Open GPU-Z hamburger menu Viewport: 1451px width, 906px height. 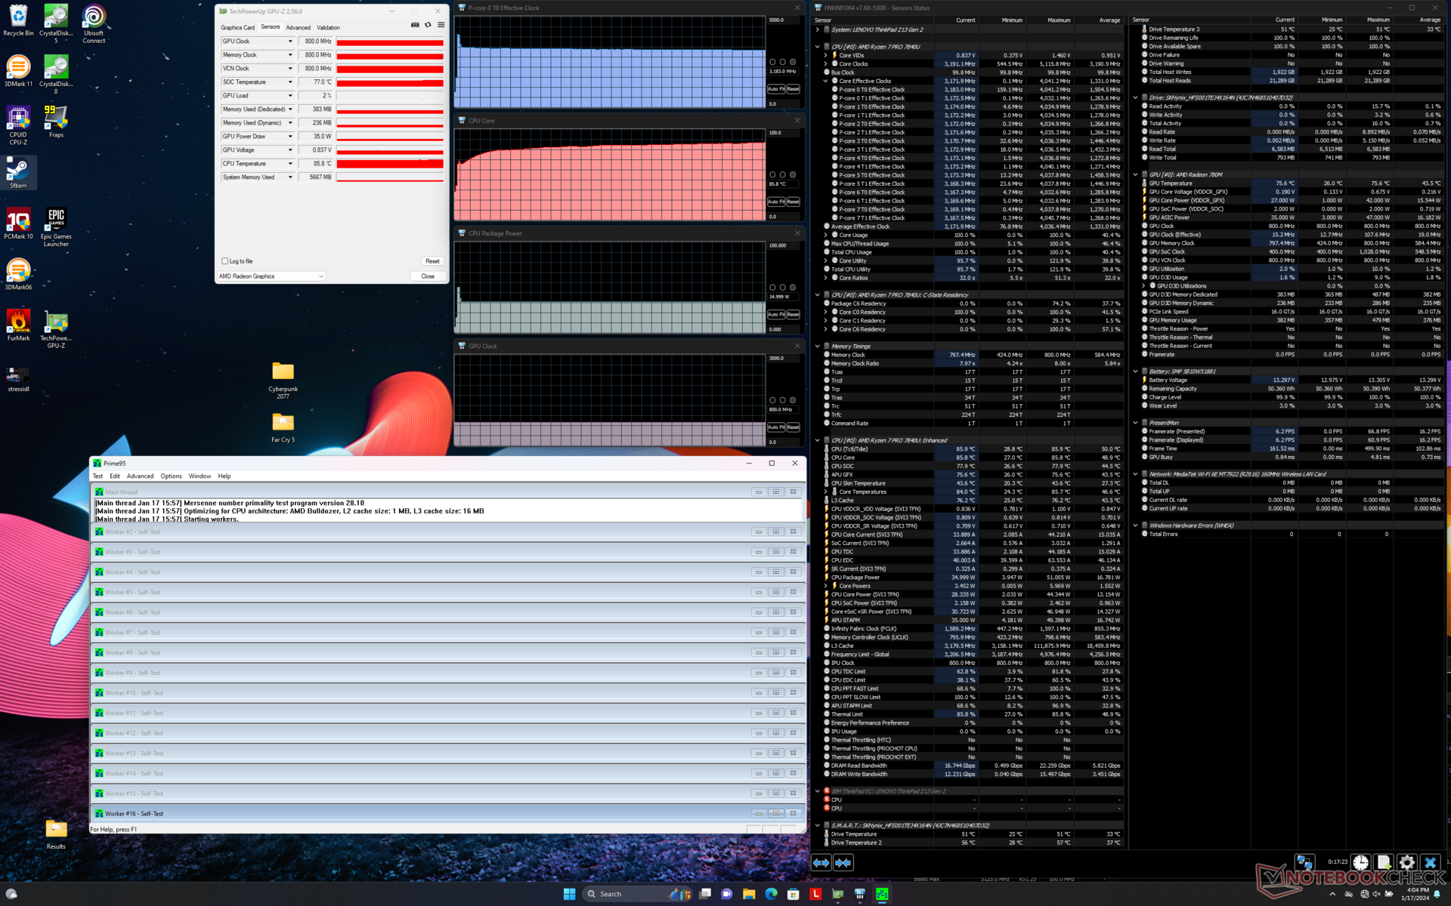[441, 25]
